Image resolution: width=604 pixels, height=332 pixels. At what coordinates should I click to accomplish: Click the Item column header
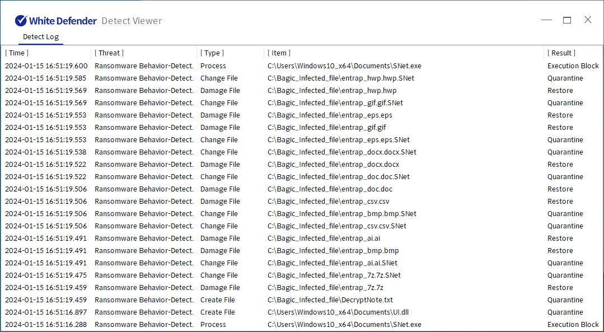tap(279, 53)
